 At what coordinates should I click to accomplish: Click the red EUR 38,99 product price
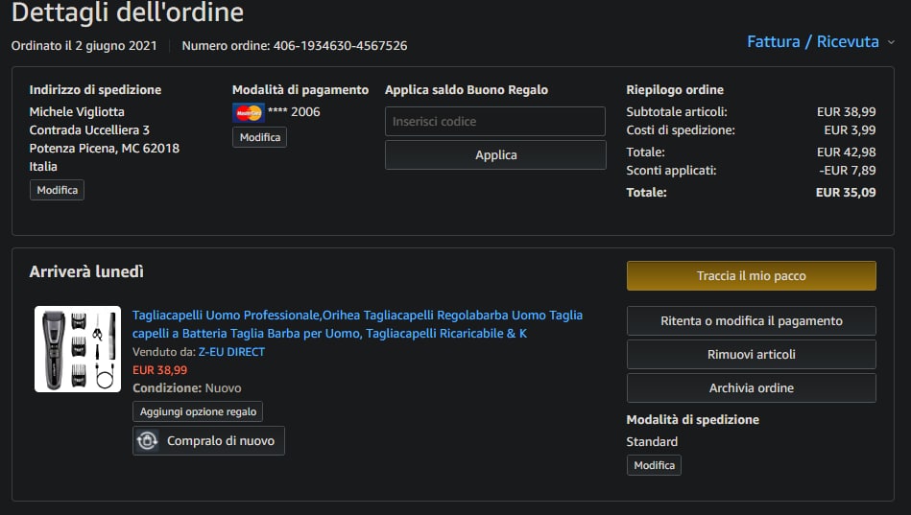(159, 369)
